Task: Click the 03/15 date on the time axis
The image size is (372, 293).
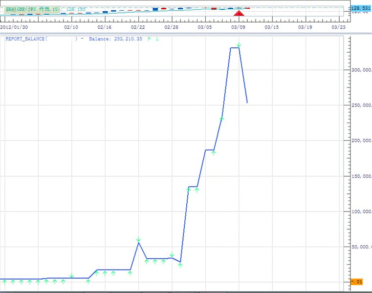Action: pos(271,27)
